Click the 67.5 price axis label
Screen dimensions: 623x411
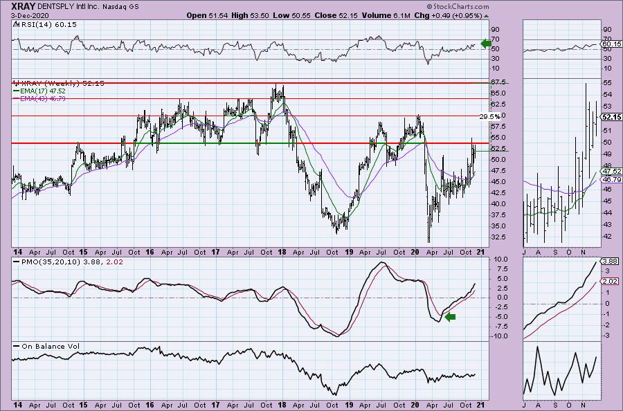[499, 82]
